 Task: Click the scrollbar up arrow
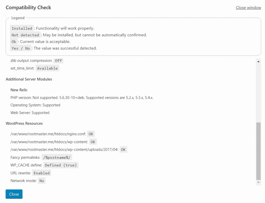click(259, 61)
